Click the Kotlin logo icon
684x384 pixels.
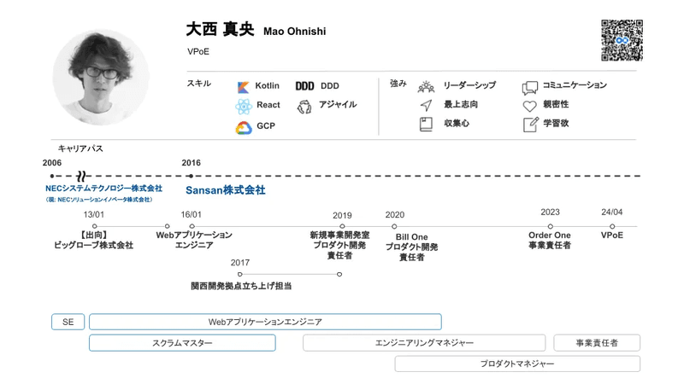(x=243, y=87)
